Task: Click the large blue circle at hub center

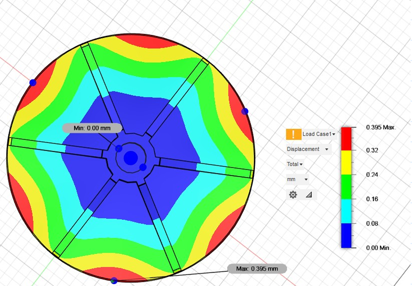Action: coord(130,157)
